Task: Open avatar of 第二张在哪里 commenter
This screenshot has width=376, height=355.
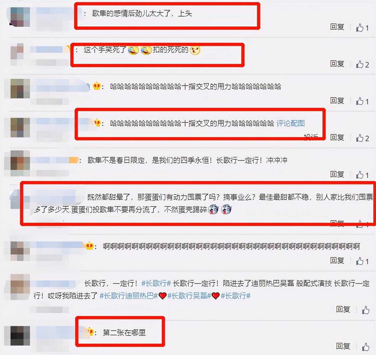Action: click(20, 336)
